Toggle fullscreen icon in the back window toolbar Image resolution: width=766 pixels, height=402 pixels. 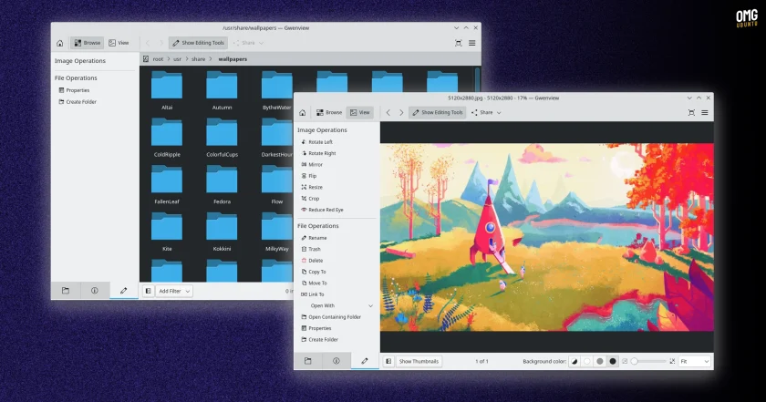458,43
